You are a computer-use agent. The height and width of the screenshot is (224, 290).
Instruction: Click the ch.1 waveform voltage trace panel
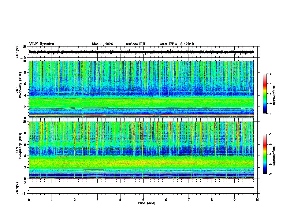pos(143,52)
